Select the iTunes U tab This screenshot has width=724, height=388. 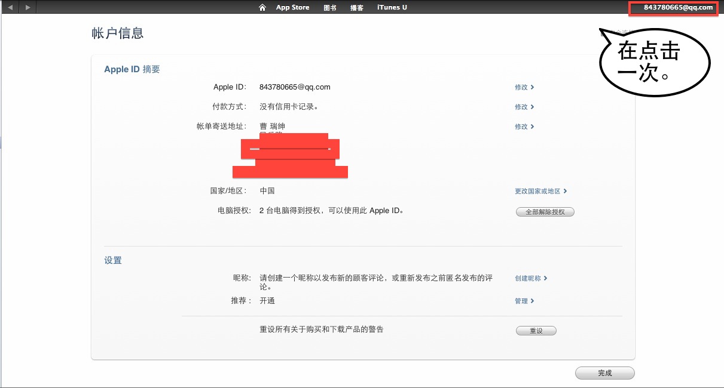392,7
